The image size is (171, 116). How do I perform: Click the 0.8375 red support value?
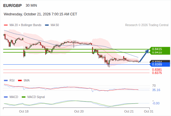coord(157,73)
